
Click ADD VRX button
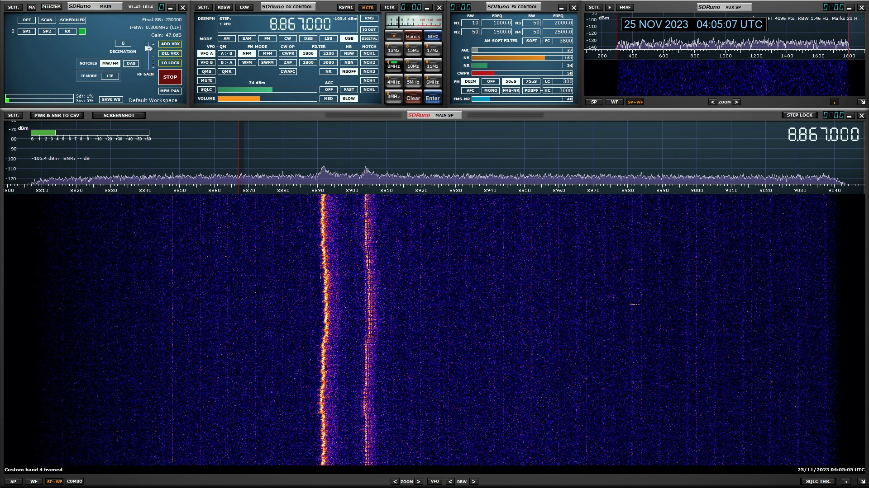[x=170, y=44]
